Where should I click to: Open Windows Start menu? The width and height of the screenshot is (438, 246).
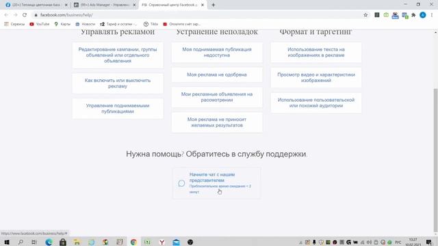click(7, 242)
